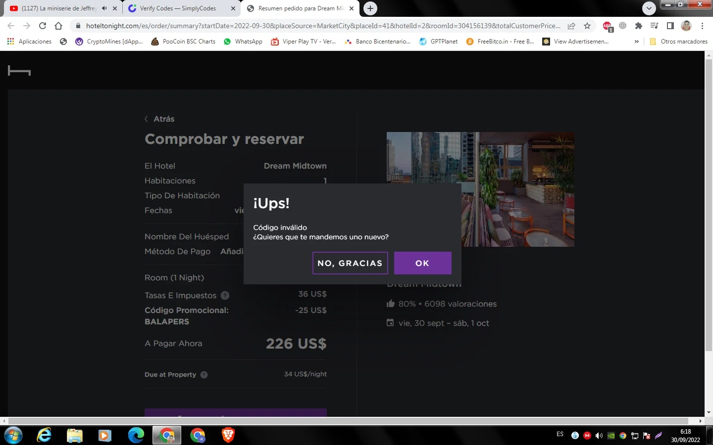Click the volume icon in the system tray
The image size is (713, 445).
point(599,436)
